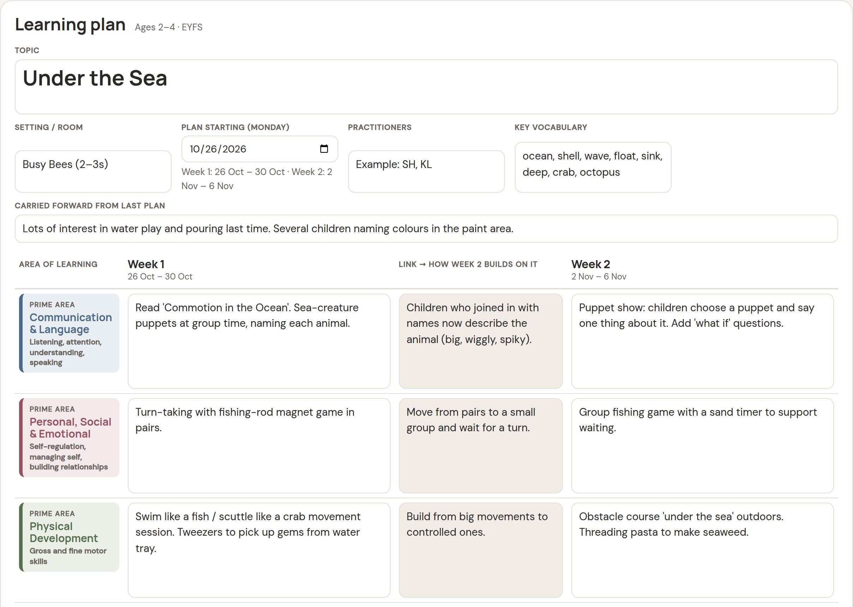Click the 'Week 2' column heading
853x607 pixels.
(x=590, y=264)
